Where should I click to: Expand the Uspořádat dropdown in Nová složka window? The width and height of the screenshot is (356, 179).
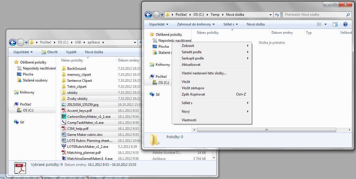pos(159,24)
